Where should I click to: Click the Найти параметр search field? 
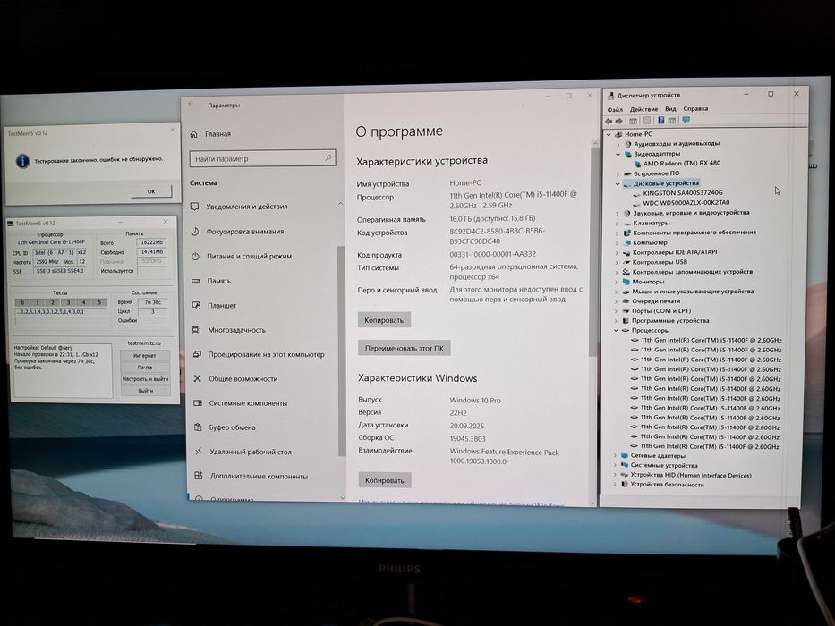[262, 158]
